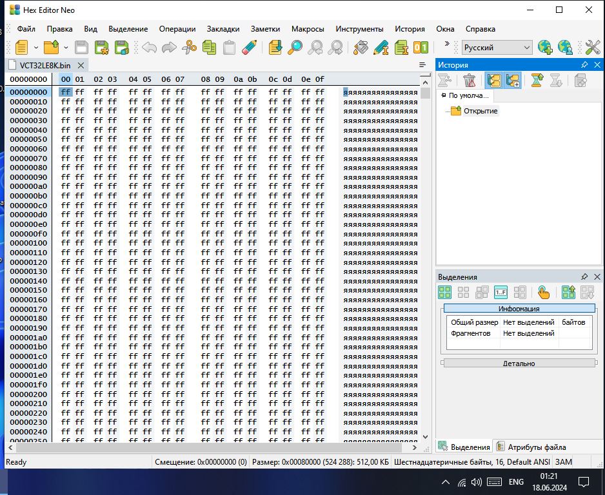Click the volume speaker tray icon
Screen dimensions: 605x495
point(477,482)
